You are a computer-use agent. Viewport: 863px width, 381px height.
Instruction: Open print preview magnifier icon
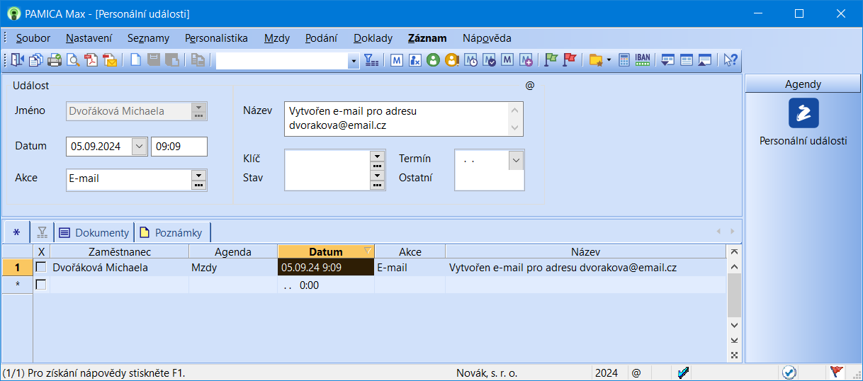tap(72, 60)
